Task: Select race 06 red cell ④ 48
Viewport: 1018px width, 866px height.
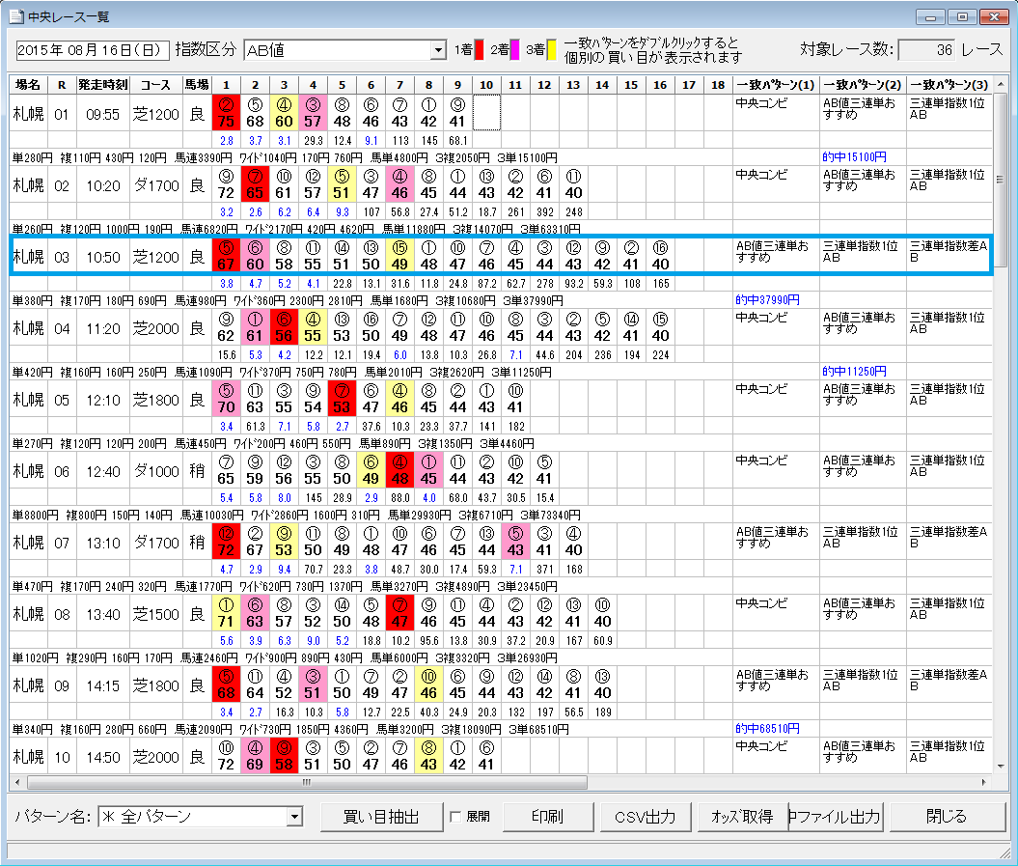Action: click(x=399, y=470)
